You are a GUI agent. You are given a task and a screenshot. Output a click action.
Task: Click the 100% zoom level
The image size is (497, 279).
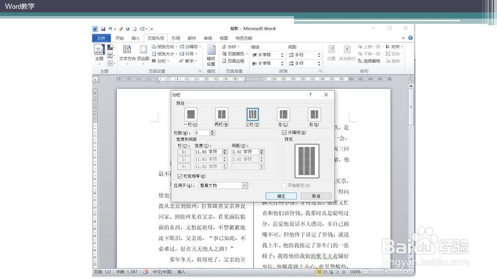(355, 272)
